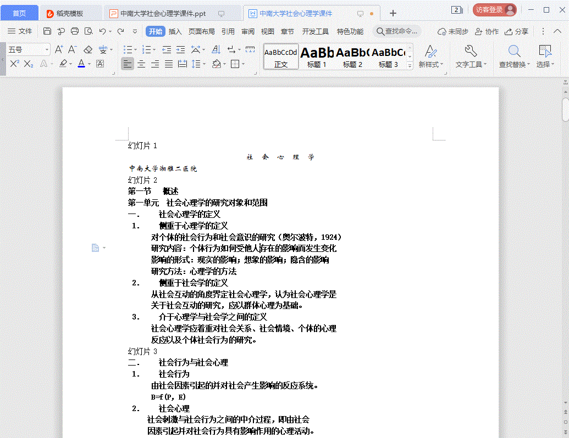Click the 查找命令 search command field
Screen dimensions: 569x438
click(x=396, y=31)
